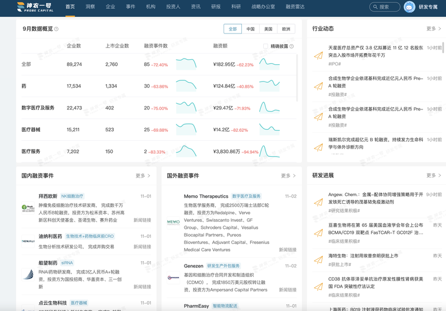Viewport: 446px width, 311px height.
Task: Click 药 row 融资额 sparkline chart
Action: (x=269, y=86)
